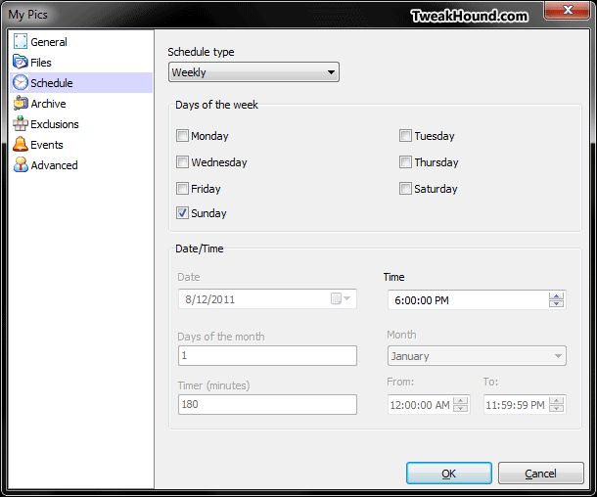Screen dimensions: 597x497
Task: Click the Archive icon in sidebar
Action: point(21,103)
